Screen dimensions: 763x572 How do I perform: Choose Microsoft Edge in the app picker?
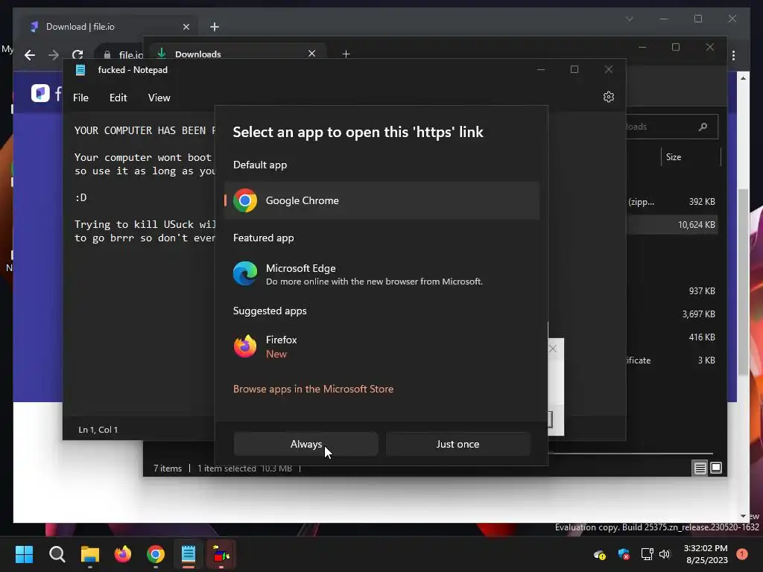point(382,274)
